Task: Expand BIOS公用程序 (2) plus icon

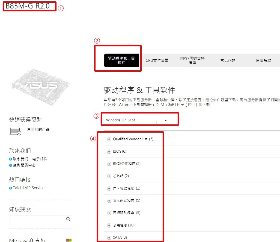Action: 109,164
